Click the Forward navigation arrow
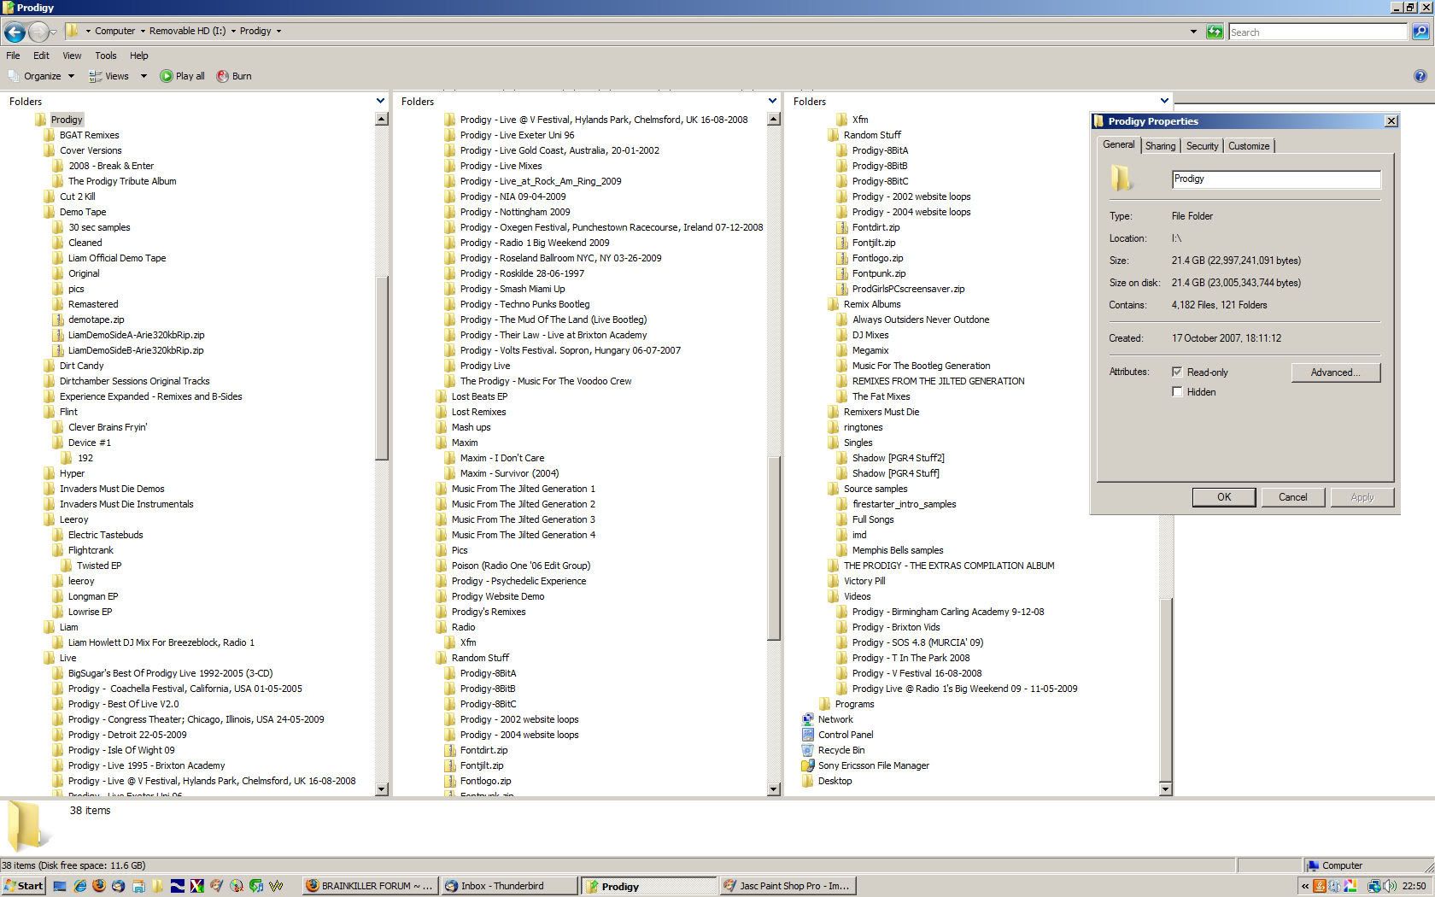 pos(38,32)
